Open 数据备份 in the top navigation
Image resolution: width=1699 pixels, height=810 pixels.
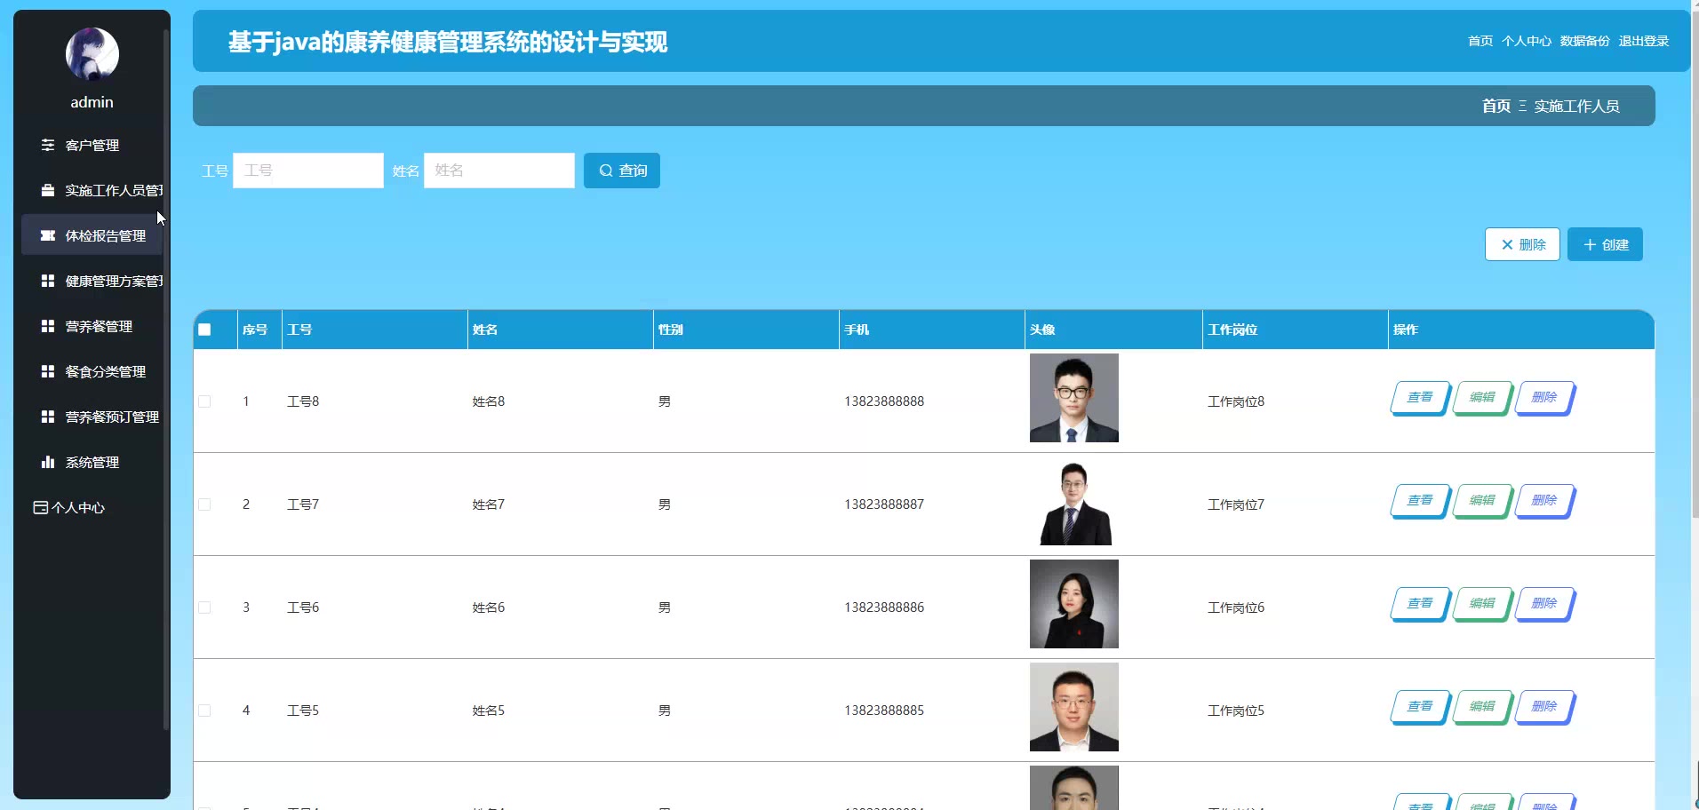pos(1584,41)
